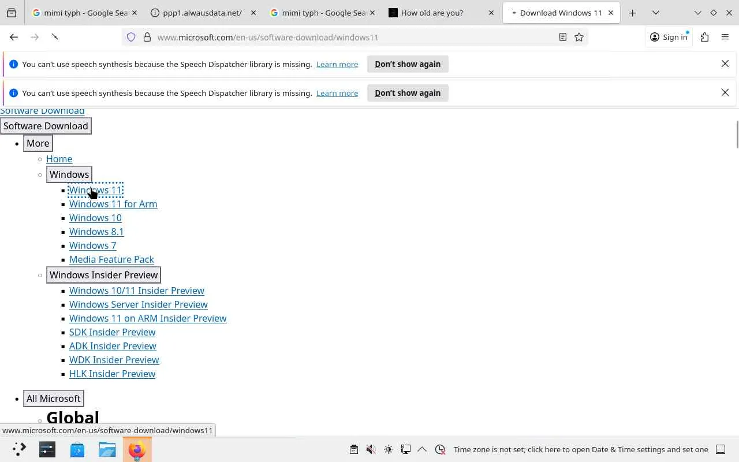Expand the All Microsoft menu button
Viewport: 739px width, 462px height.
(53, 398)
